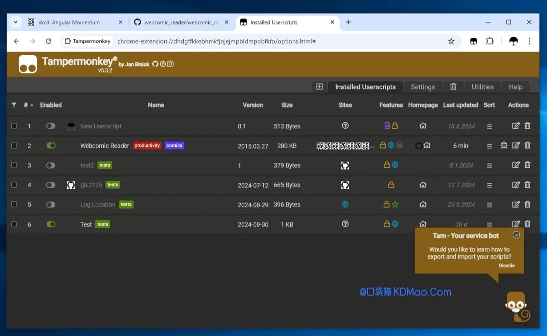Screen dimensions: 547x336
Task: Delete the Log Location script
Action: pos(527,204)
